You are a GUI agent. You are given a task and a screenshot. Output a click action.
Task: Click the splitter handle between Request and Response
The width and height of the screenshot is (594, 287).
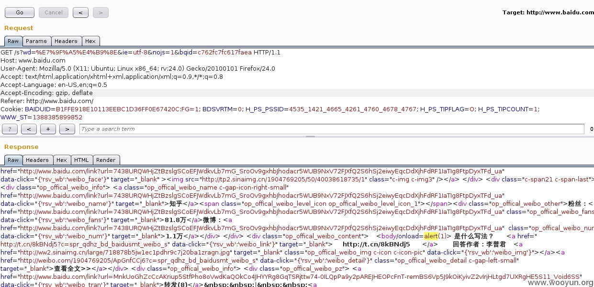pos(310,137)
